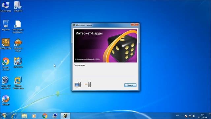
Task: Launch the UltraISO desktop shortcut
Action: point(6,100)
